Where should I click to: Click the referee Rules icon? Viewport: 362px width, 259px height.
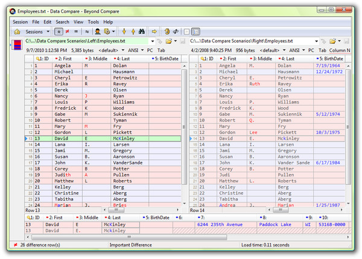point(97,31)
